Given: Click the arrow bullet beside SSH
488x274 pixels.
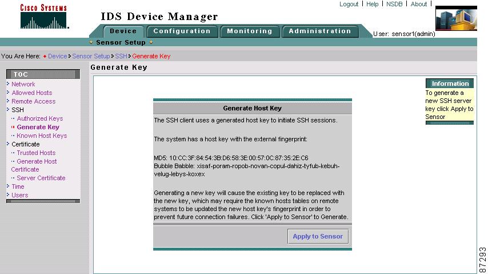Looking at the screenshot, I should [8, 109].
